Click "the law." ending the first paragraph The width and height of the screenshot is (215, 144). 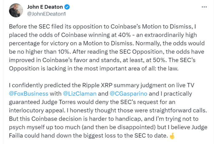168,68
